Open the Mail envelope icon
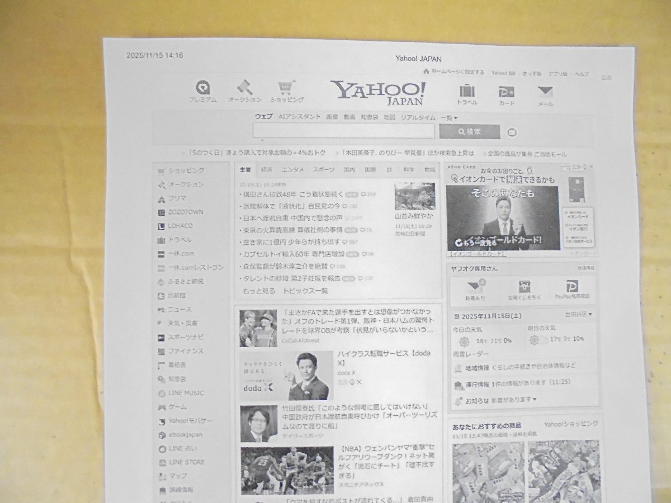 click(x=545, y=92)
